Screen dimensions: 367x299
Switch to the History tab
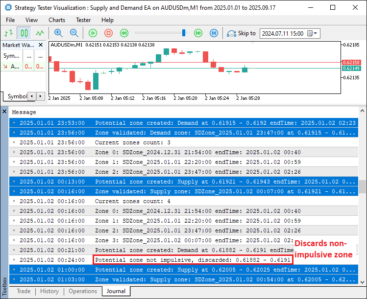pyautogui.click(x=49, y=291)
